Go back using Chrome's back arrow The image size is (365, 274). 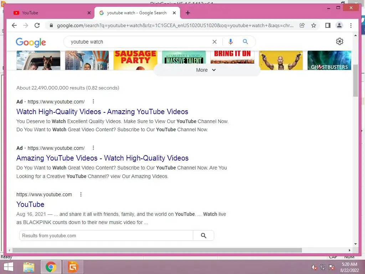coord(14,25)
